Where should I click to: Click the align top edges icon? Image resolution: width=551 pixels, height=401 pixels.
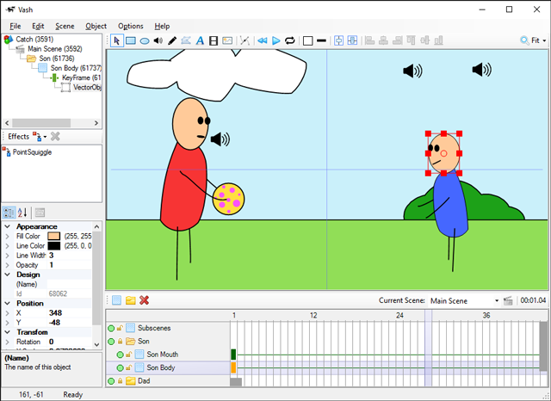[411, 40]
